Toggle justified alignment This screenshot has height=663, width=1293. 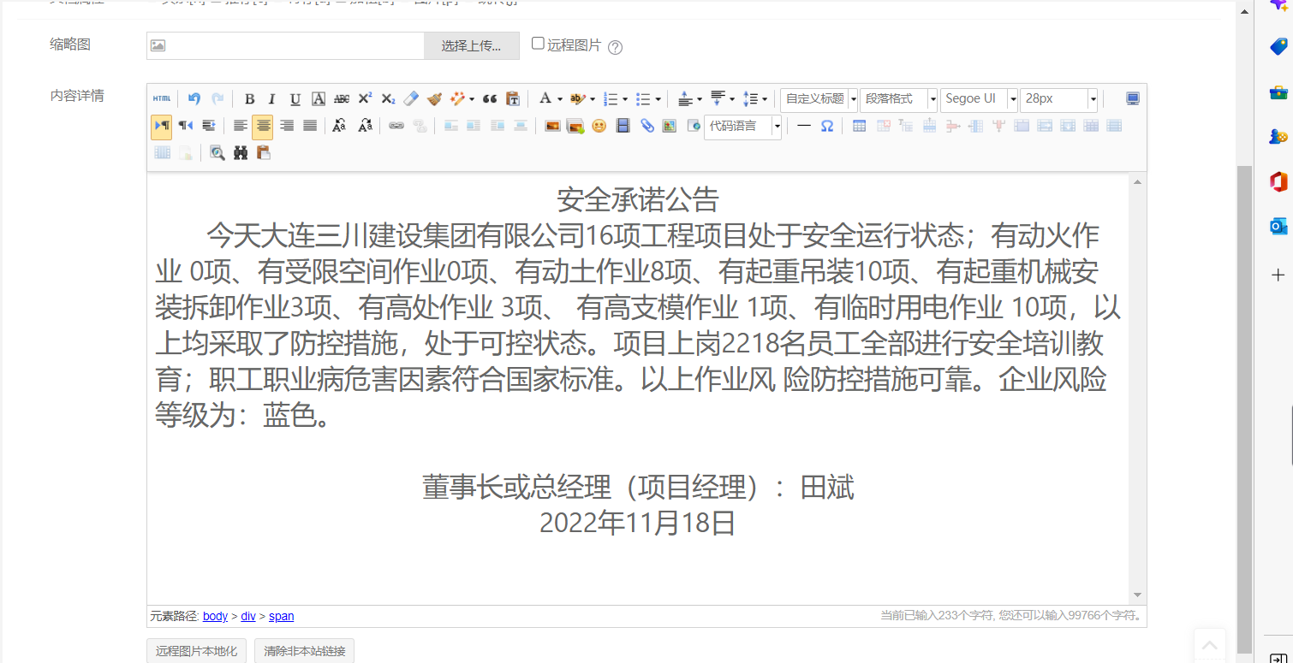(310, 126)
